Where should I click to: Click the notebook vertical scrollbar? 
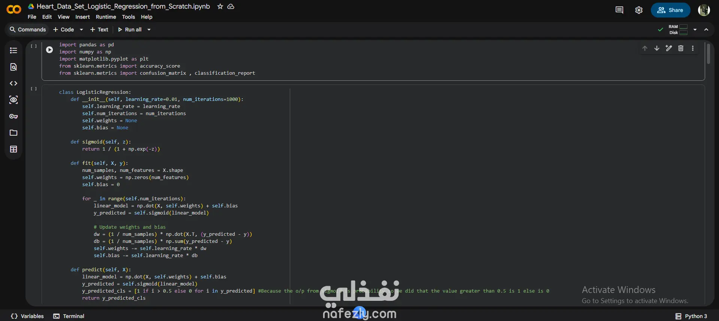tap(708, 54)
